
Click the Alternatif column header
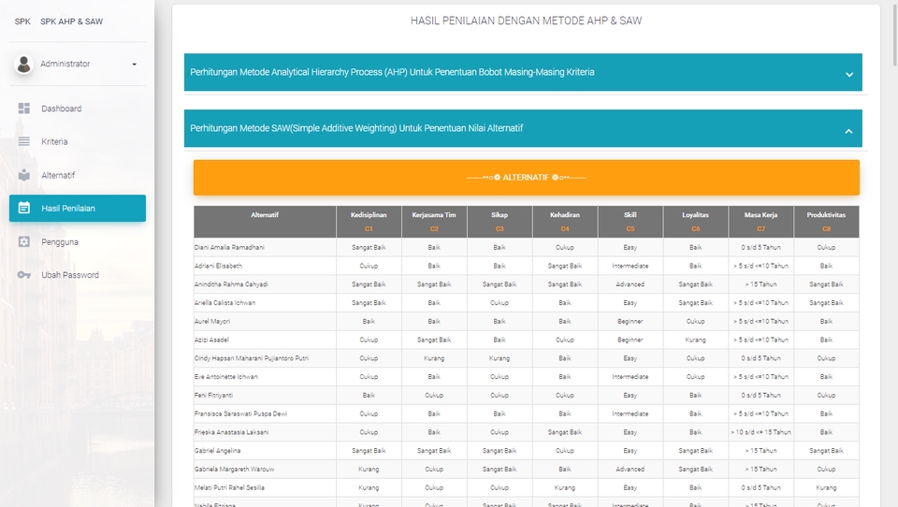coord(265,222)
